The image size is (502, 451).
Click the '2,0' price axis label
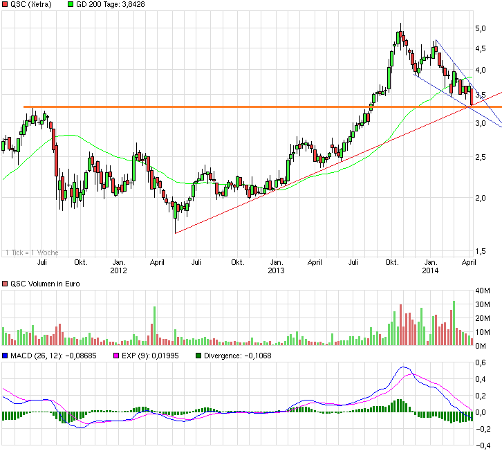click(481, 198)
